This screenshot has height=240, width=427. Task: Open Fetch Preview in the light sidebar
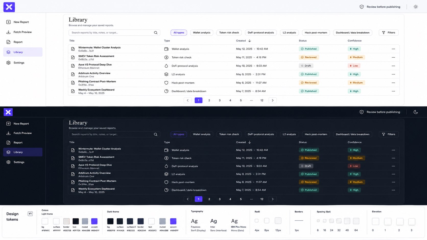[23, 32]
